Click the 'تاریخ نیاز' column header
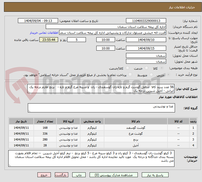Image resolution: width=202 pixels, height=182 pixels. pyautogui.click(x=21, y=121)
